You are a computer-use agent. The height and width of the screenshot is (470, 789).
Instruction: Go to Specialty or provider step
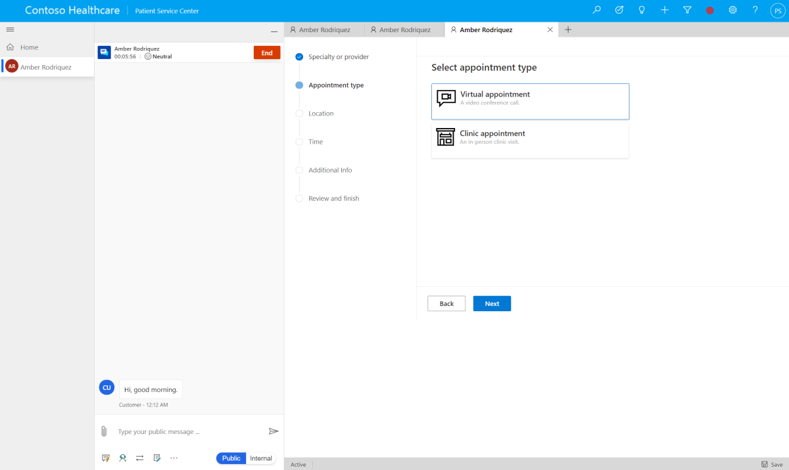pyautogui.click(x=339, y=57)
